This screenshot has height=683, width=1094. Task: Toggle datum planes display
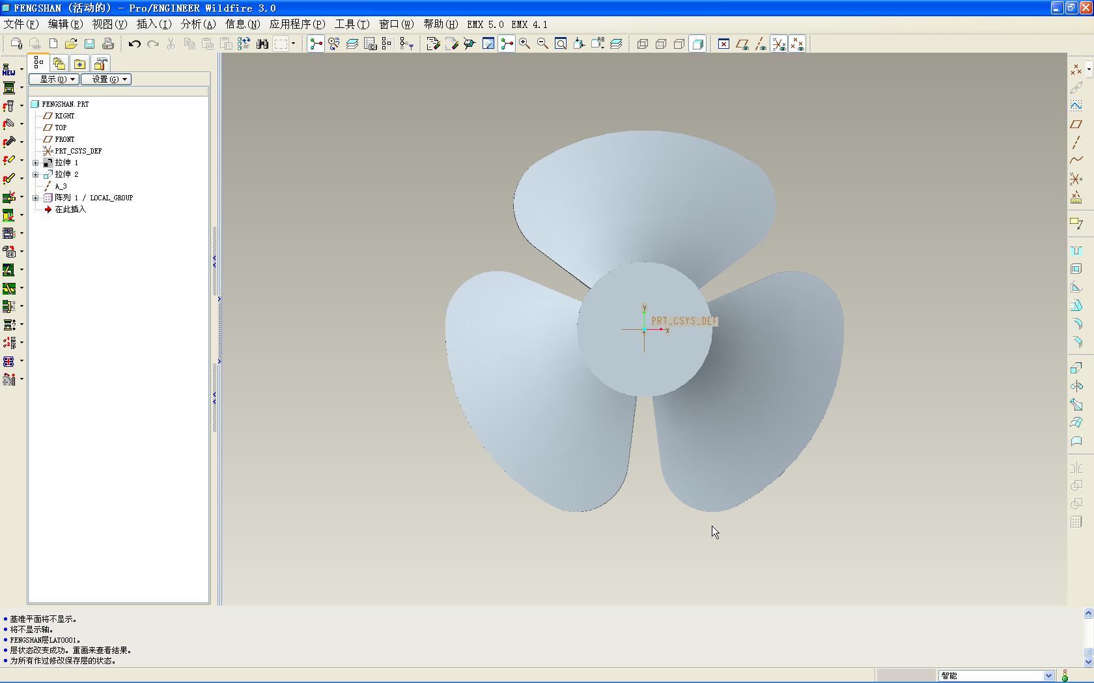(742, 44)
